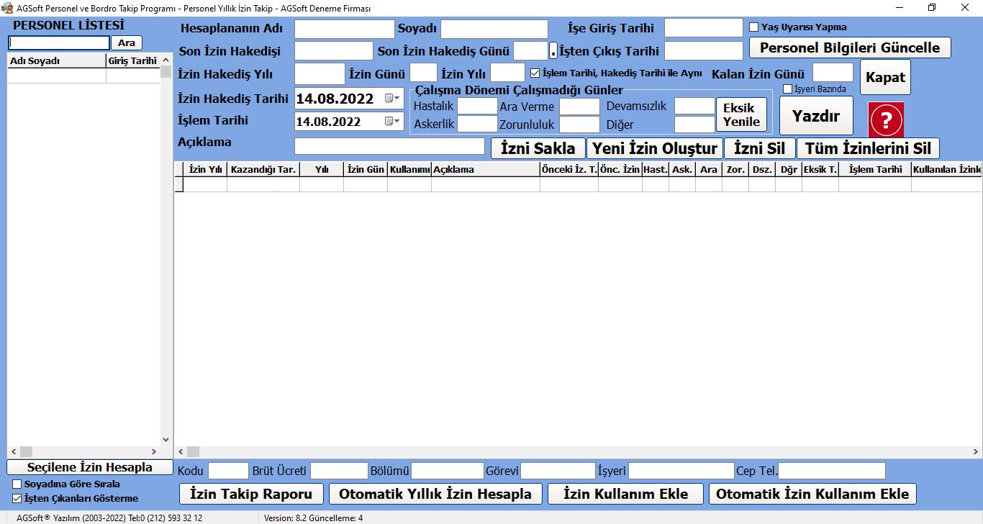983x524 pixels.
Task: Click the Bölümü field
Action: coord(447,471)
